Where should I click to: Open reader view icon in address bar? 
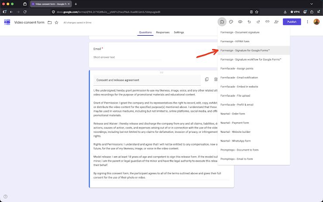tap(251, 12)
